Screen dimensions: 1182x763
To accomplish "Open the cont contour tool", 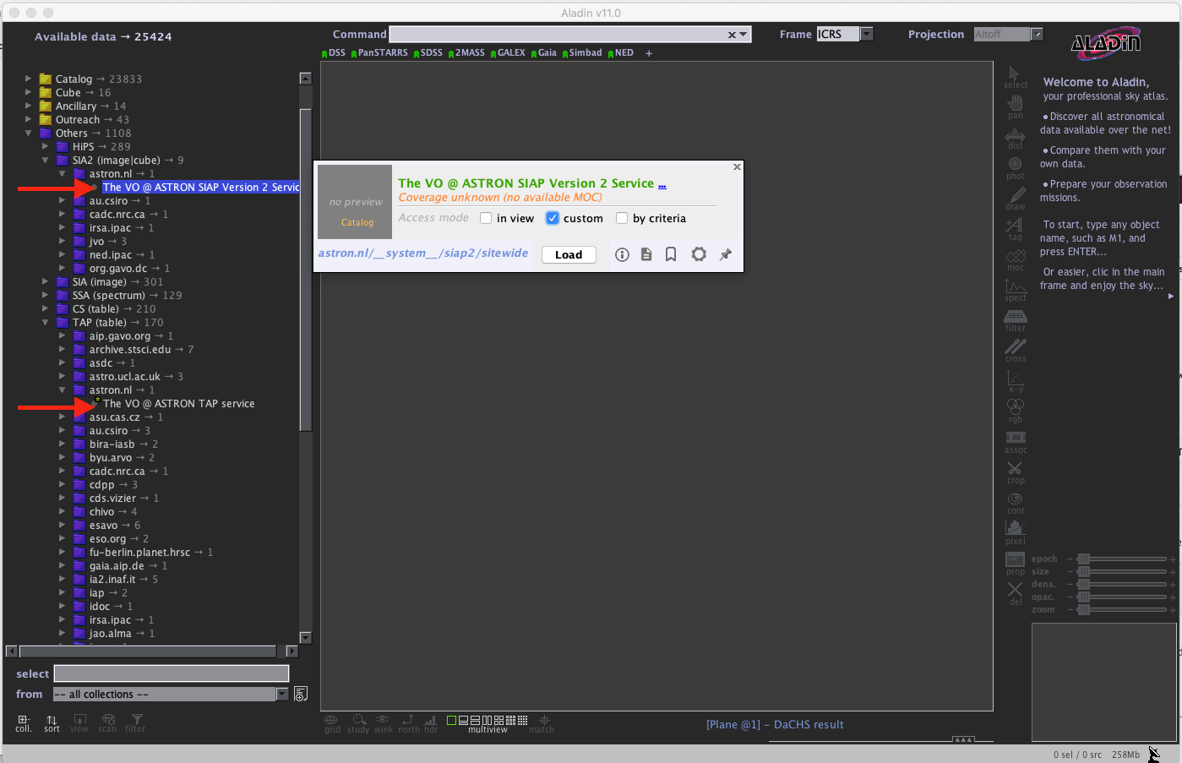I will point(1016,504).
